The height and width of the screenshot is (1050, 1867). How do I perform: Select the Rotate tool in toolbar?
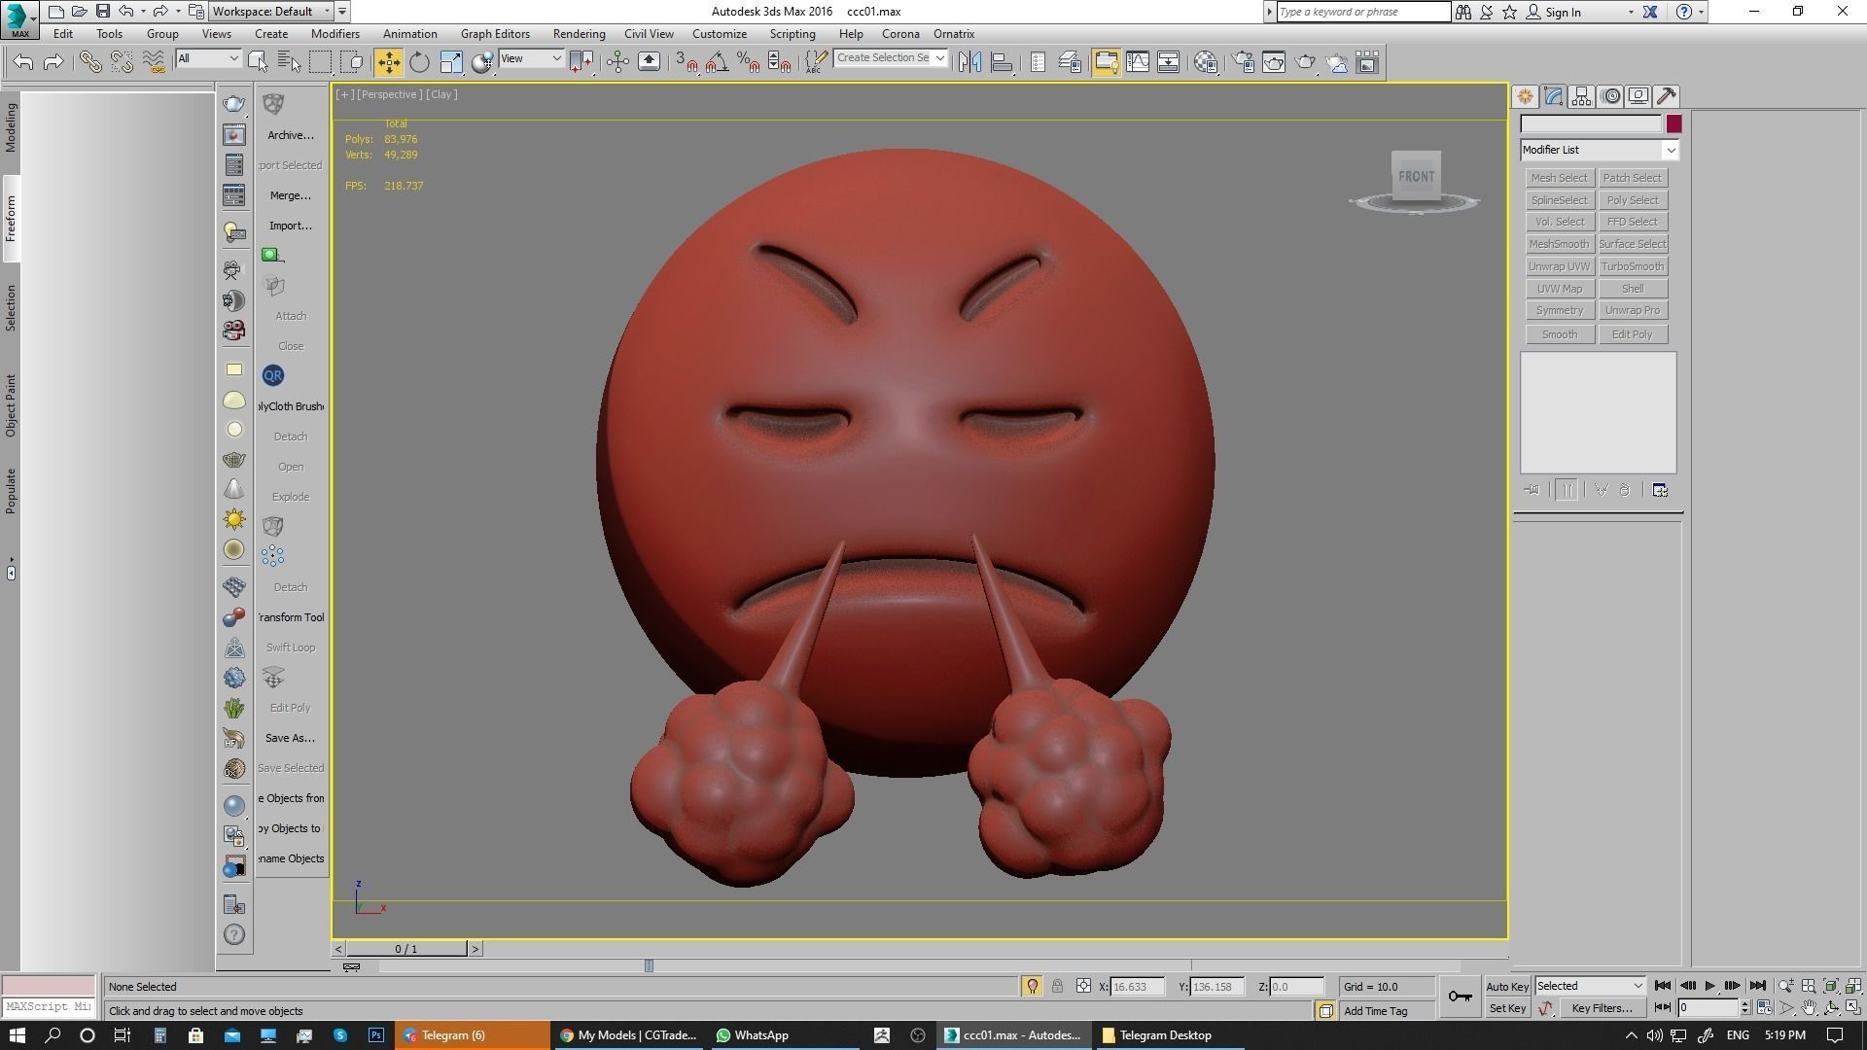coord(419,62)
